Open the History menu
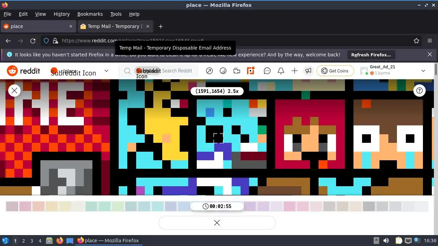The image size is (438, 246). tap(62, 14)
